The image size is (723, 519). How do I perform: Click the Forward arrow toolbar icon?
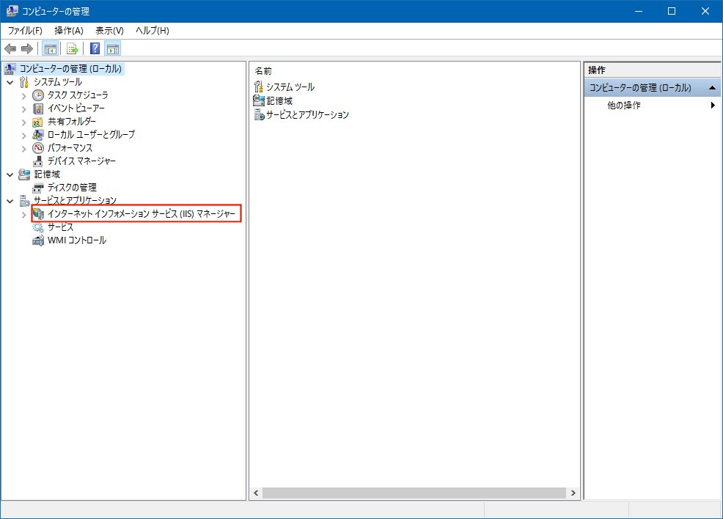point(27,48)
